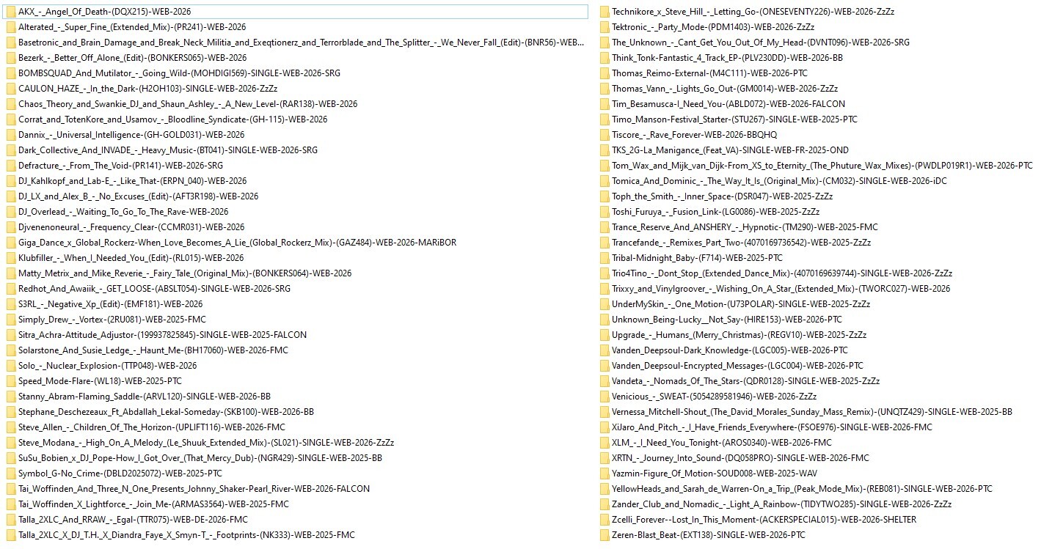
Task: Click the CAULON HAZE In the Dark folder icon
Action: [10, 89]
